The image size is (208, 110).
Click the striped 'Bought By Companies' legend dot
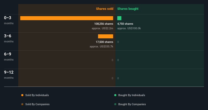point(115,104)
